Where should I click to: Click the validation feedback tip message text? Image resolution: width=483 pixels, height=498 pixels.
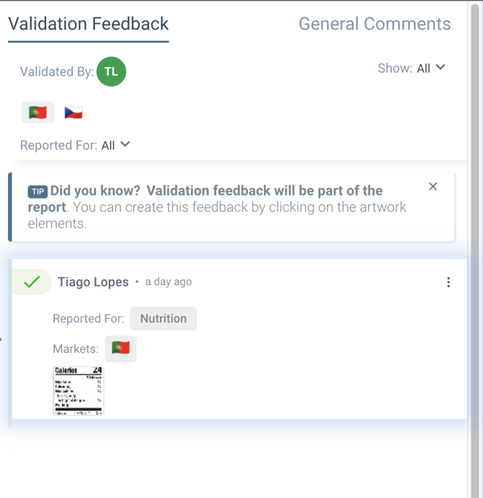pos(216,207)
